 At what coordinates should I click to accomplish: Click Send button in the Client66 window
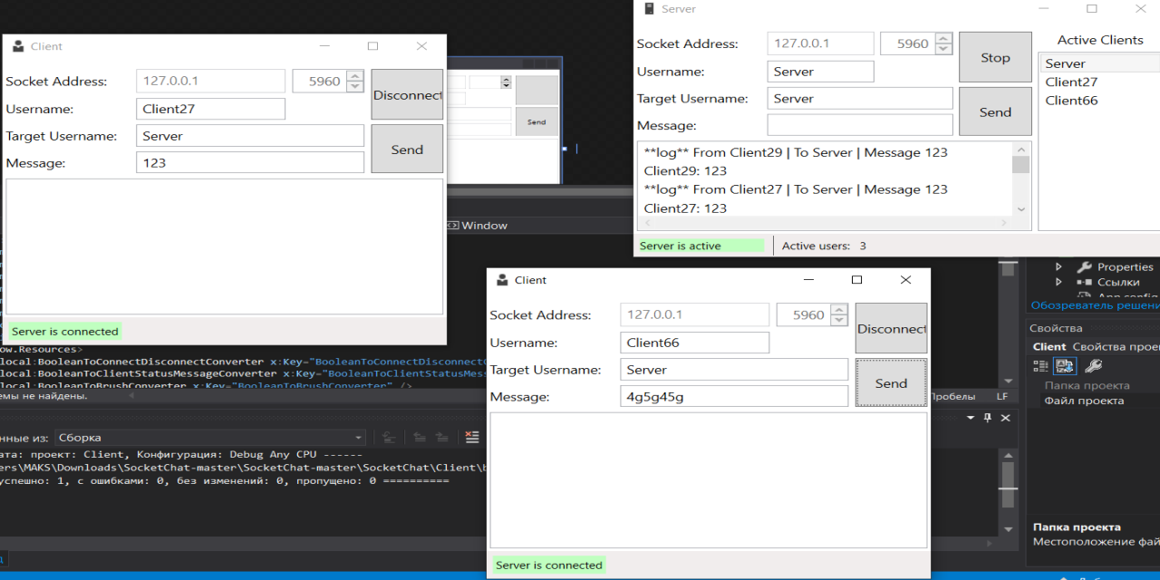(891, 382)
